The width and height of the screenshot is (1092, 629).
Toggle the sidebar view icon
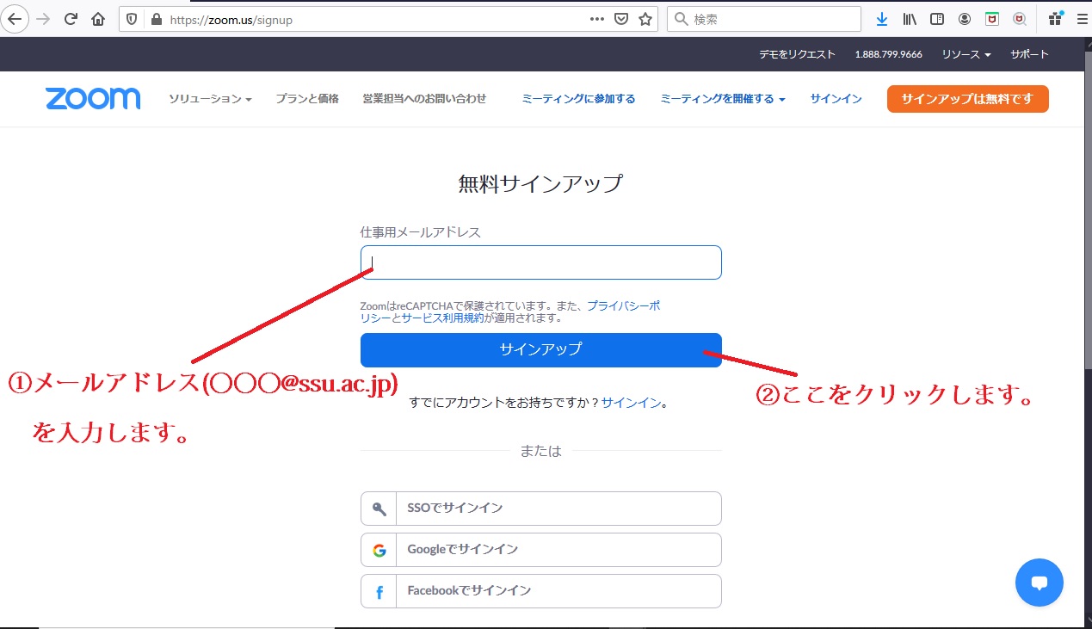coord(937,19)
